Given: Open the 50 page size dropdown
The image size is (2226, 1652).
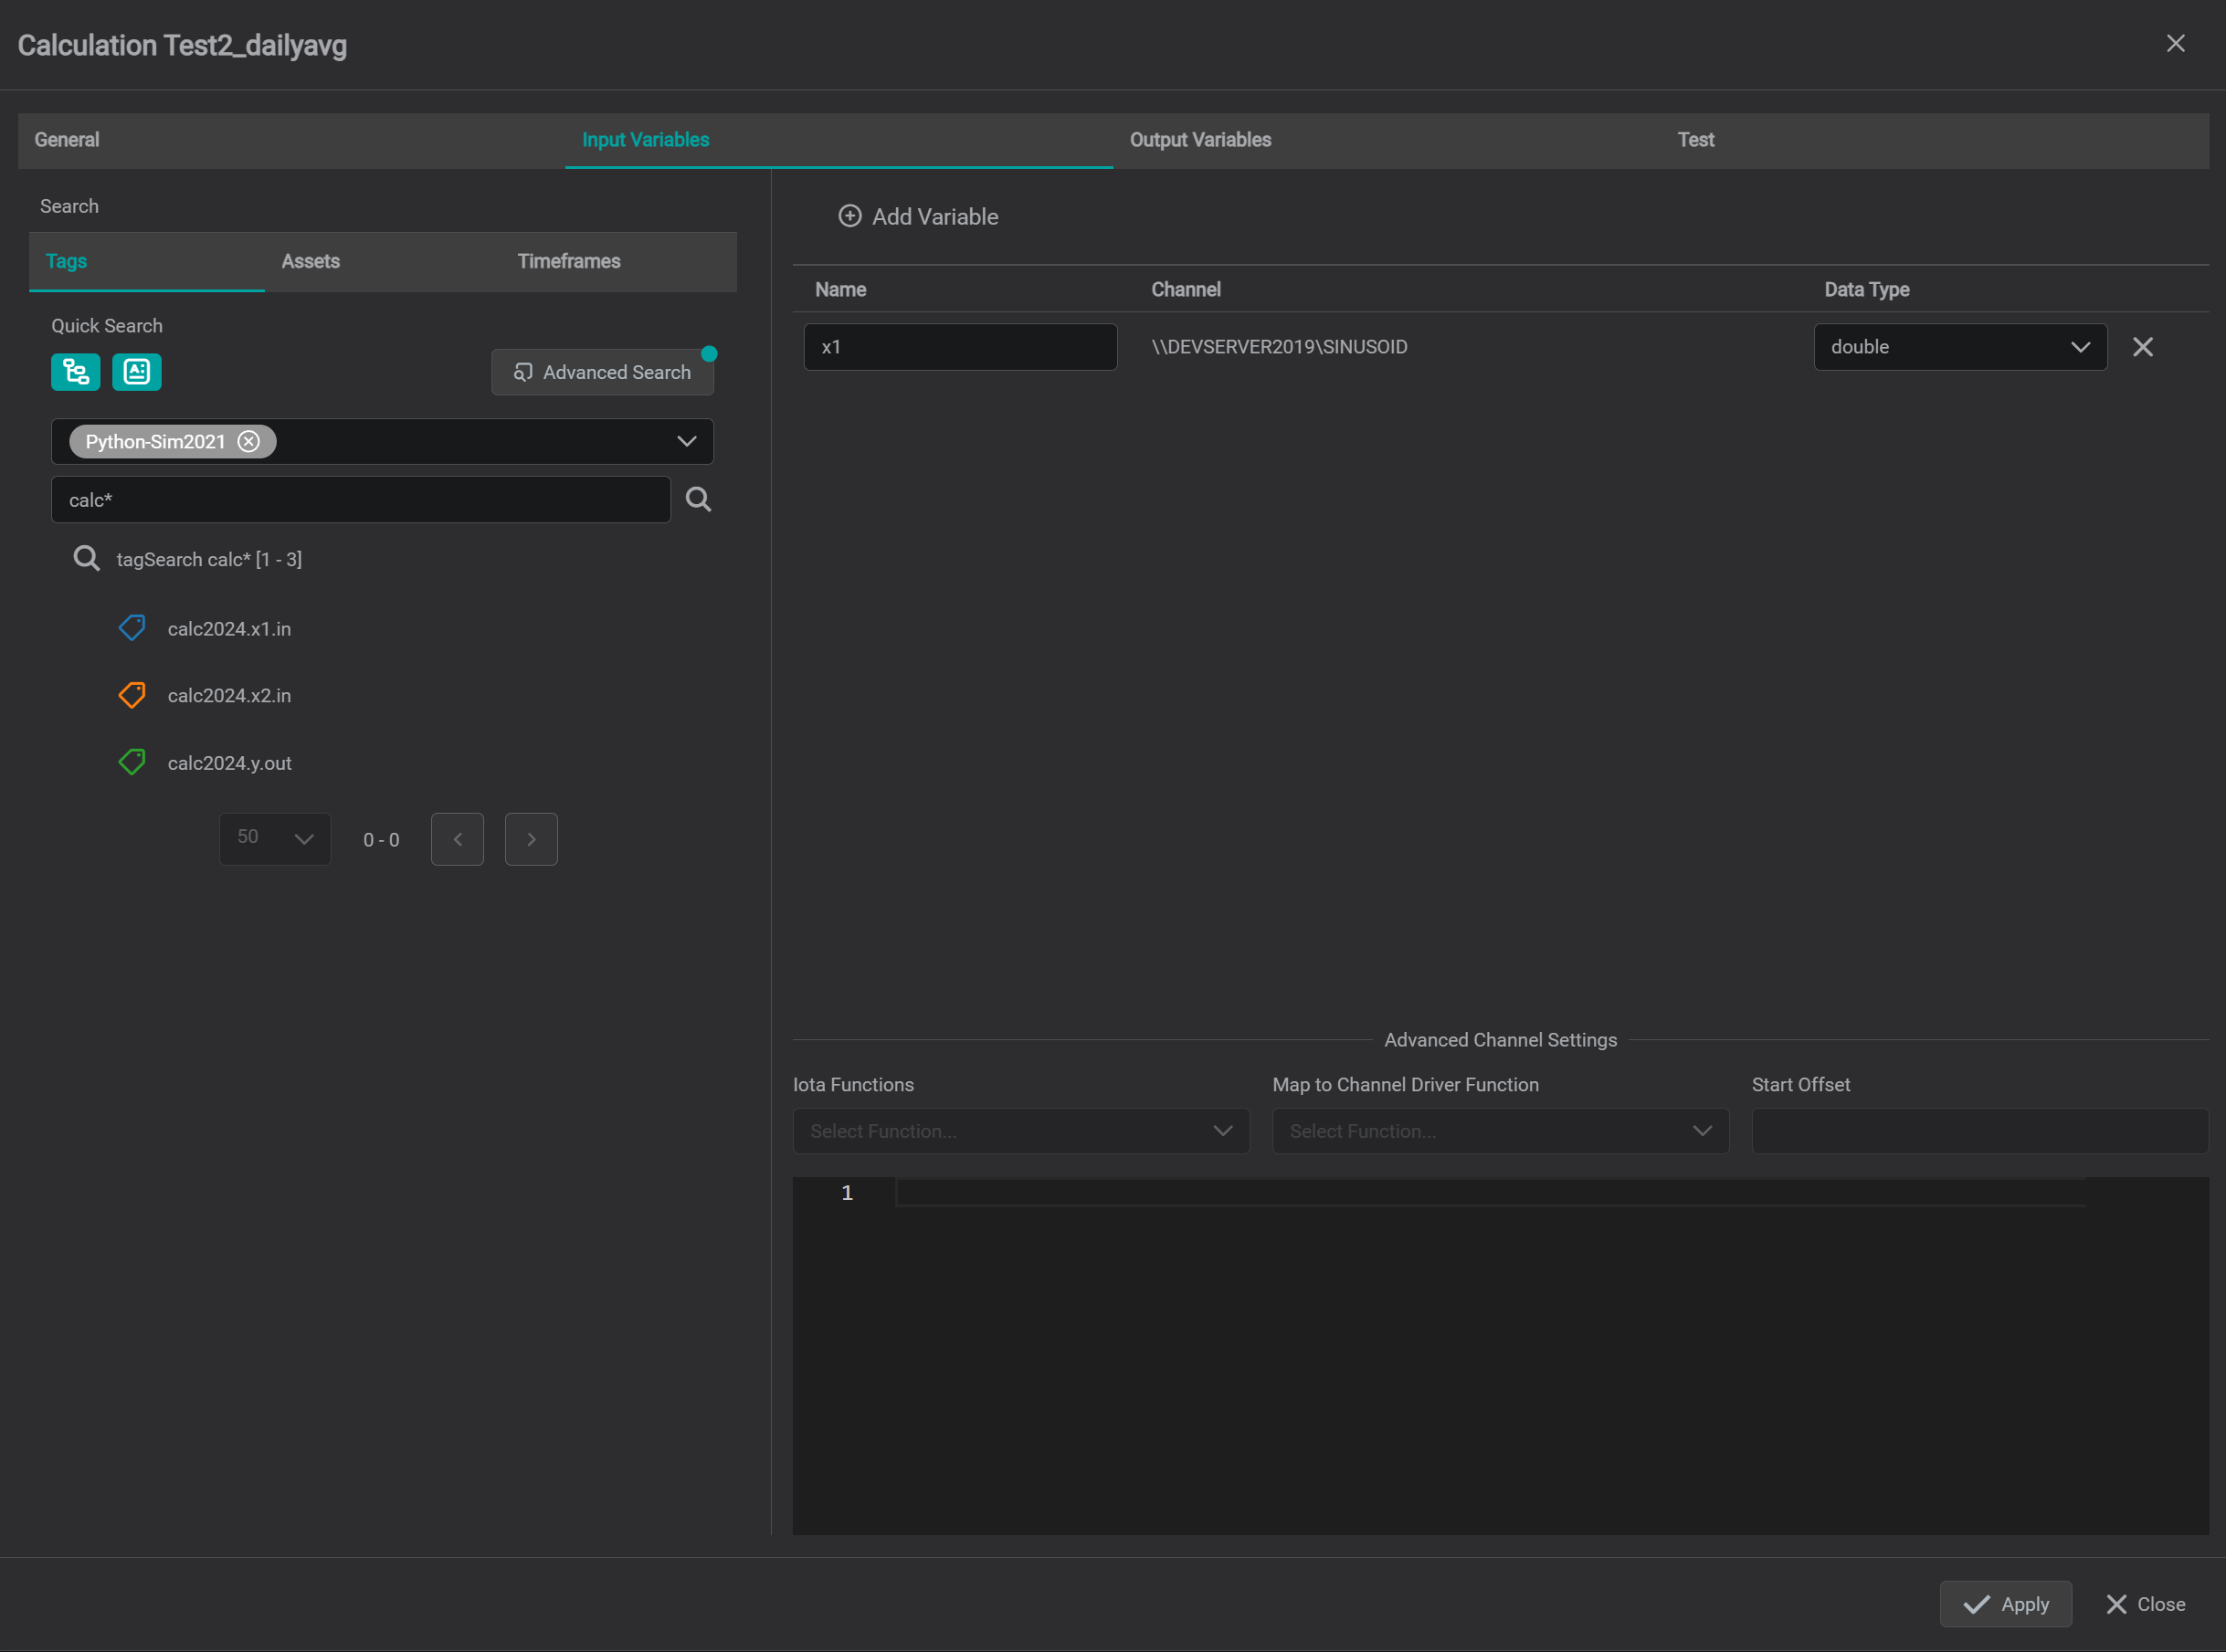Looking at the screenshot, I should coord(275,839).
